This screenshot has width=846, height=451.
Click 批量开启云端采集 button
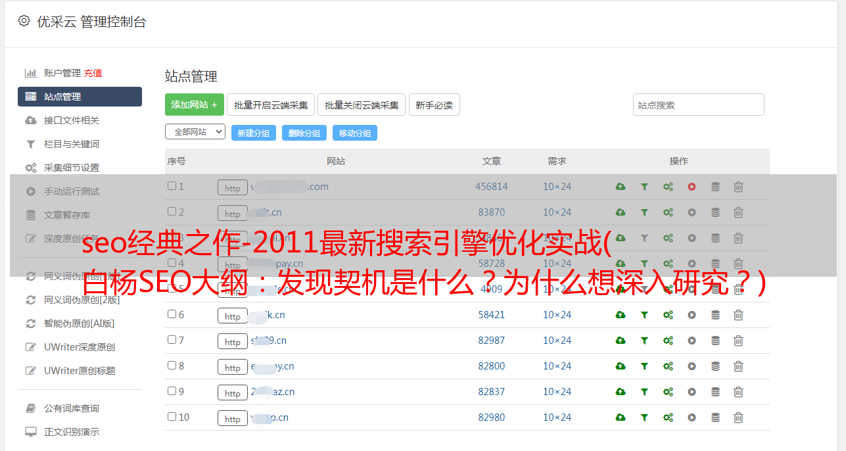coord(271,105)
